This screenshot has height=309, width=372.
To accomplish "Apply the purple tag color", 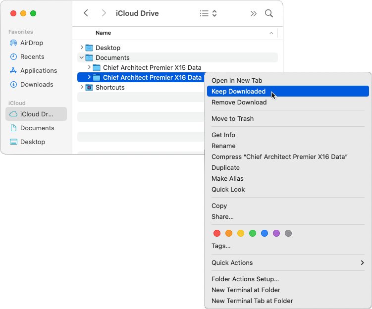I will pyautogui.click(x=276, y=233).
